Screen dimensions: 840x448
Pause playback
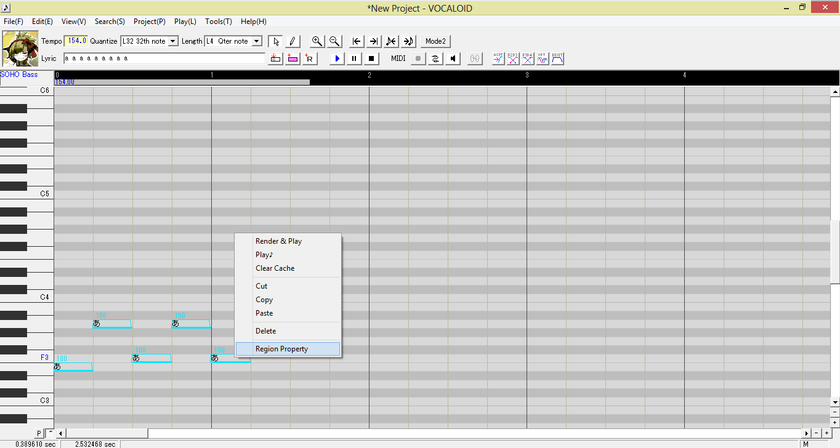click(354, 58)
